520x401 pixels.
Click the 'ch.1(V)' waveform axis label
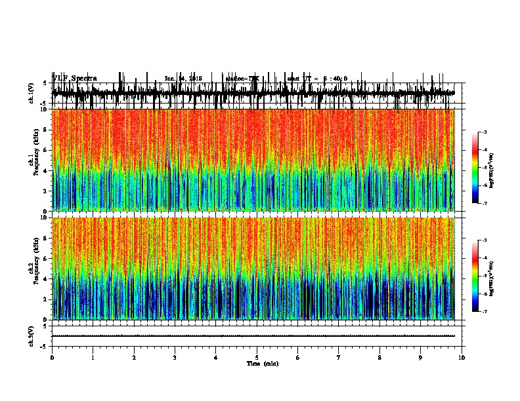[32, 93]
